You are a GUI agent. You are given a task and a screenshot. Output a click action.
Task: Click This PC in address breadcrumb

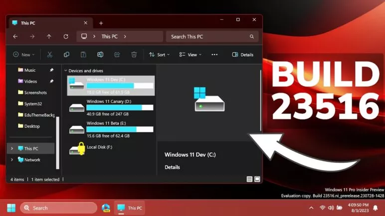[x=110, y=36]
